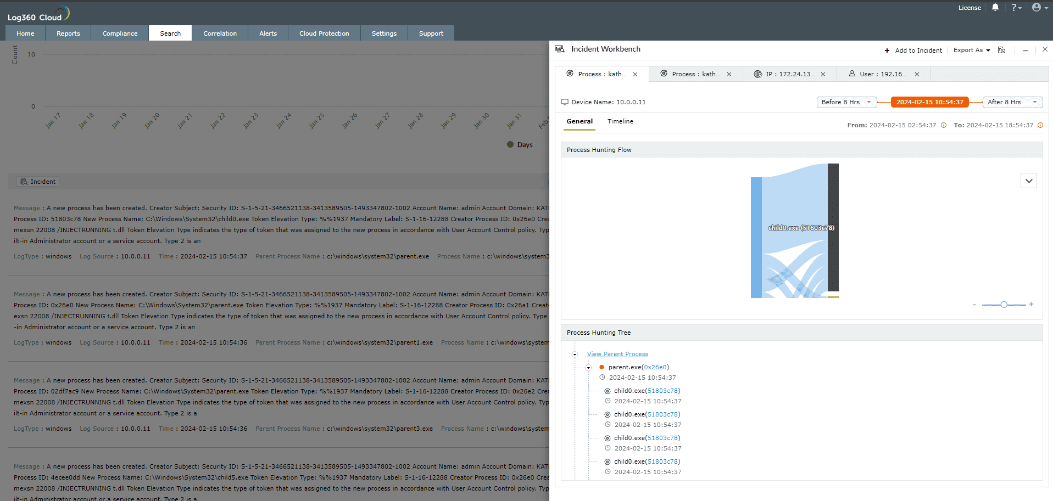Click the Incident Workbench header icon
This screenshot has height=501, width=1053.
[560, 49]
